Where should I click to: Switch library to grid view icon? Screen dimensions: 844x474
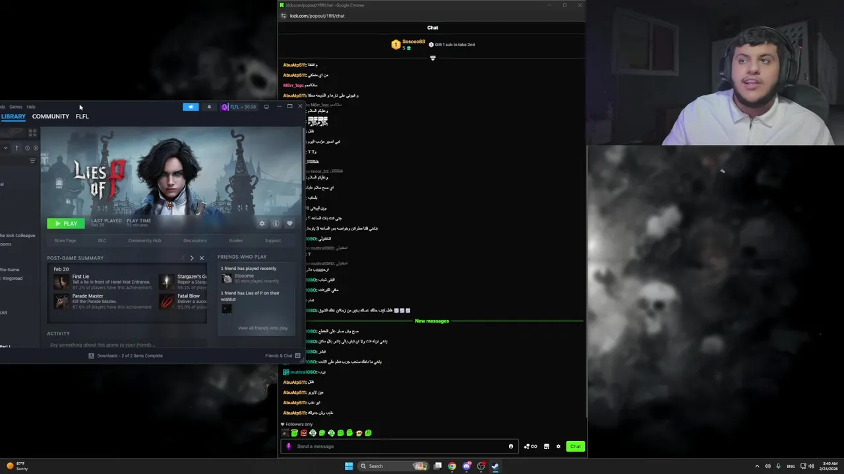(32, 132)
